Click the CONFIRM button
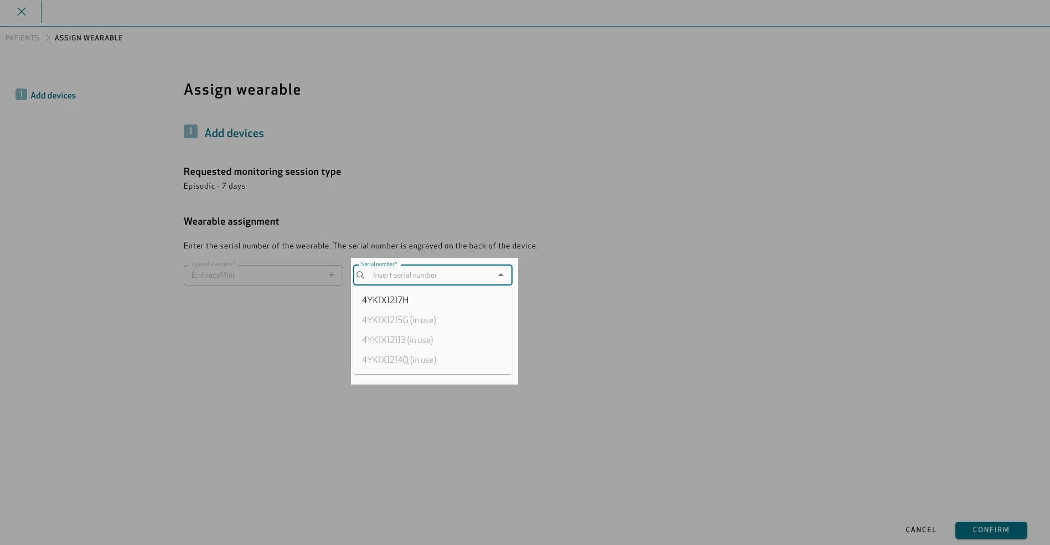 pyautogui.click(x=991, y=530)
